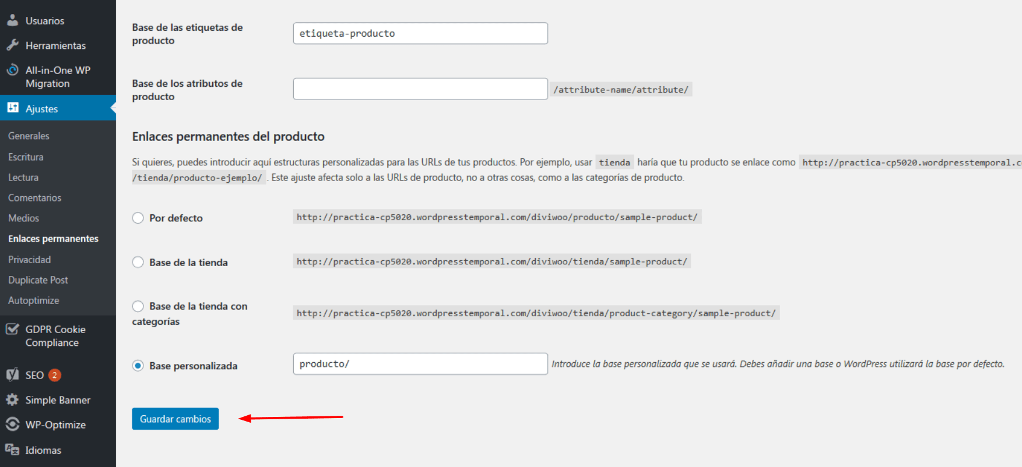Choose Base de la tienda con categorías radio
The width and height of the screenshot is (1022, 467).
coord(138,306)
